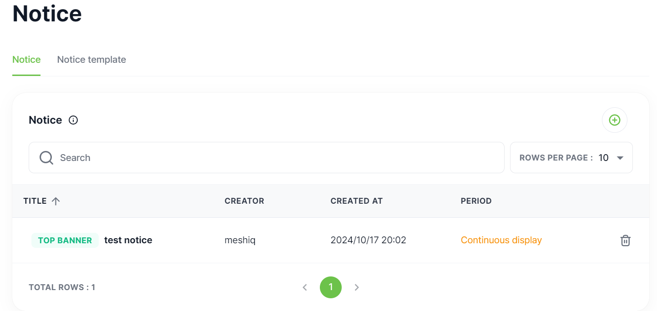Click the sort arrow next to TITLE
Screen dimensions: 657x311
coord(56,201)
